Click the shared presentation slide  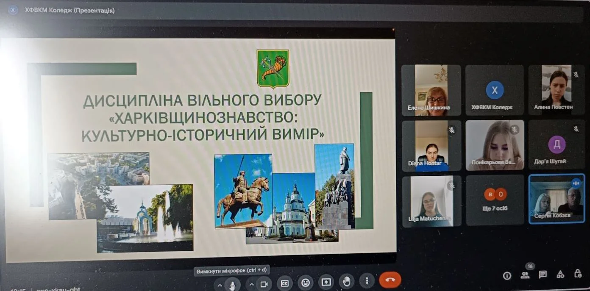[198, 148]
